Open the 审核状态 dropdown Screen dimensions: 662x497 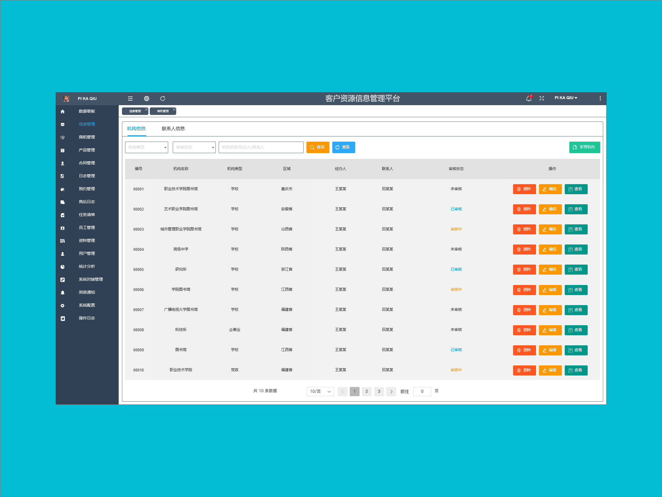[194, 147]
